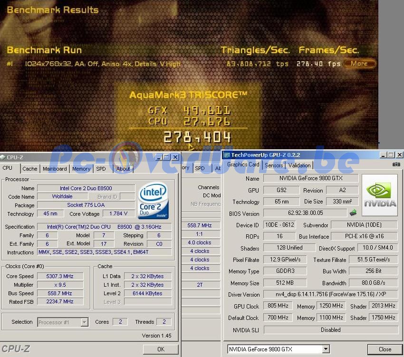Click the Instructions MMX, SSE list field
Screen dimensions: 404x357
[x=105, y=252]
